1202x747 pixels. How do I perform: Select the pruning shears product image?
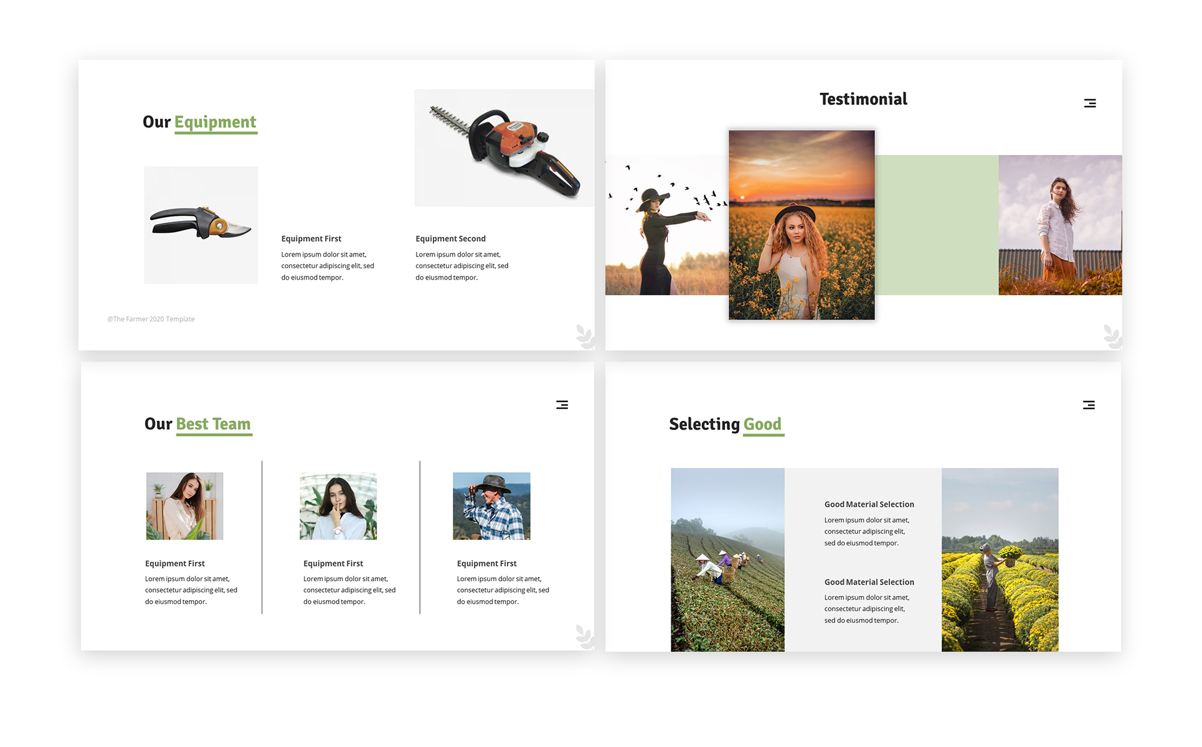point(201,225)
